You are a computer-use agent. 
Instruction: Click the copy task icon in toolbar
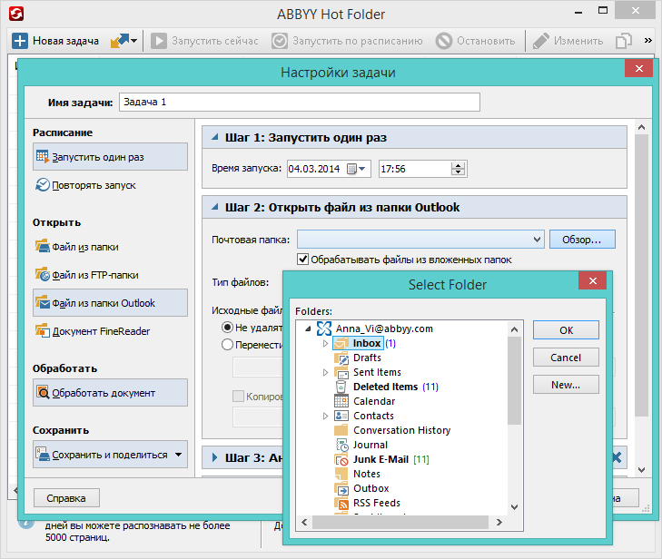click(x=624, y=41)
